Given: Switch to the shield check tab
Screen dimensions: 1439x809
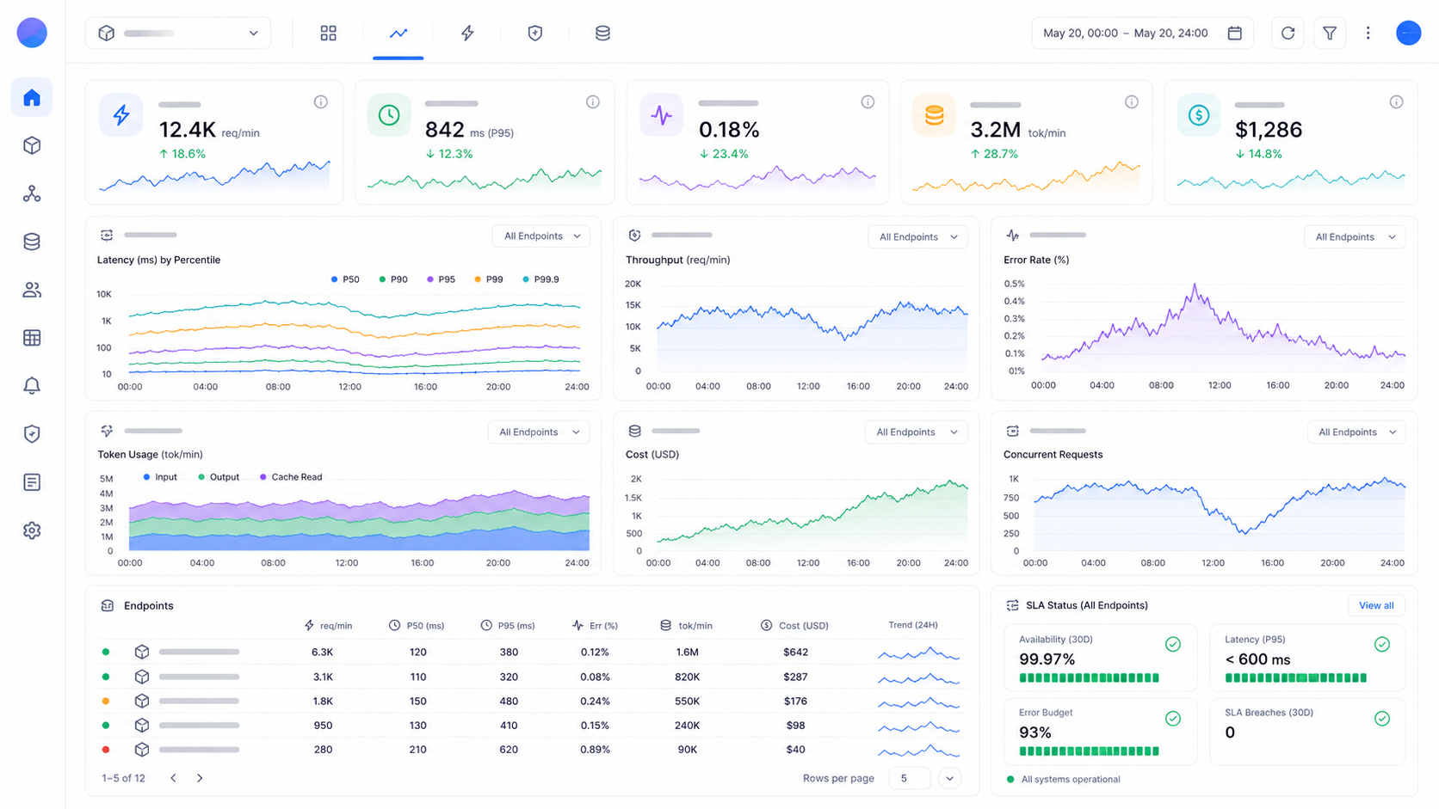Looking at the screenshot, I should pyautogui.click(x=534, y=33).
